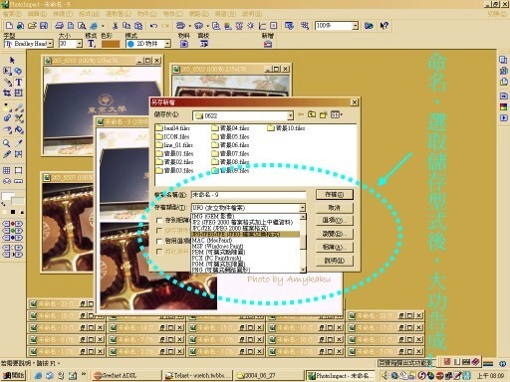Open the 物件(O) Object menu
This screenshot has height=382, width=510.
tap(147, 14)
